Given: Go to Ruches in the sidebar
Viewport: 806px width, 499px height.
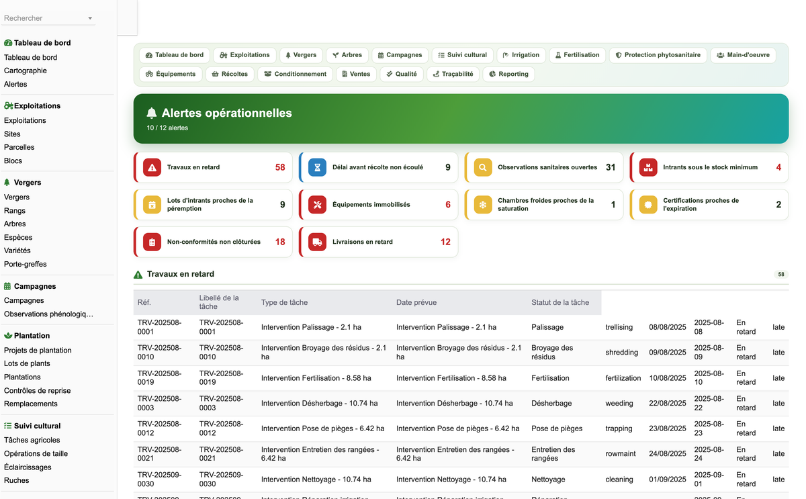Looking at the screenshot, I should (x=17, y=480).
